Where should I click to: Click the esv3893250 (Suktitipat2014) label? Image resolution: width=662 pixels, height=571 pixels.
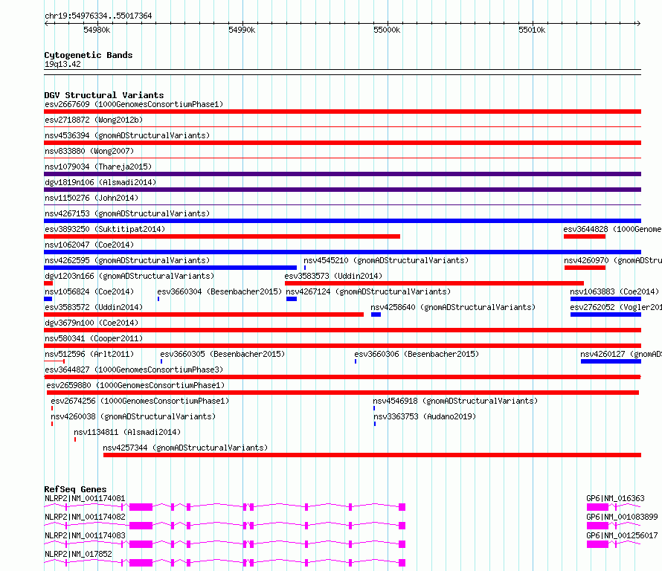[x=105, y=229]
